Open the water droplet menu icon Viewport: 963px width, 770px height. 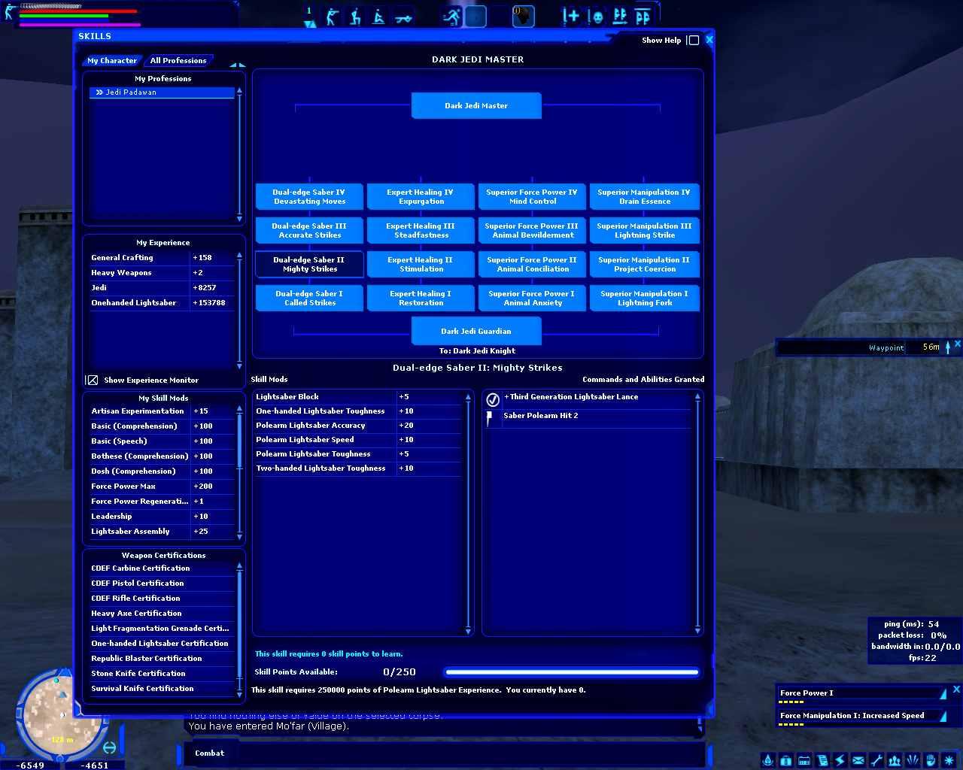click(768, 760)
